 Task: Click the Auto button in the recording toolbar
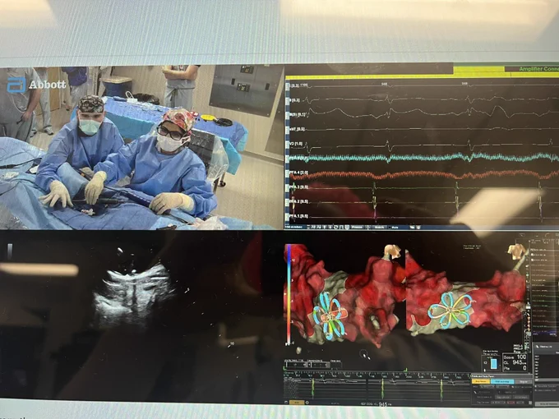coord(395,227)
